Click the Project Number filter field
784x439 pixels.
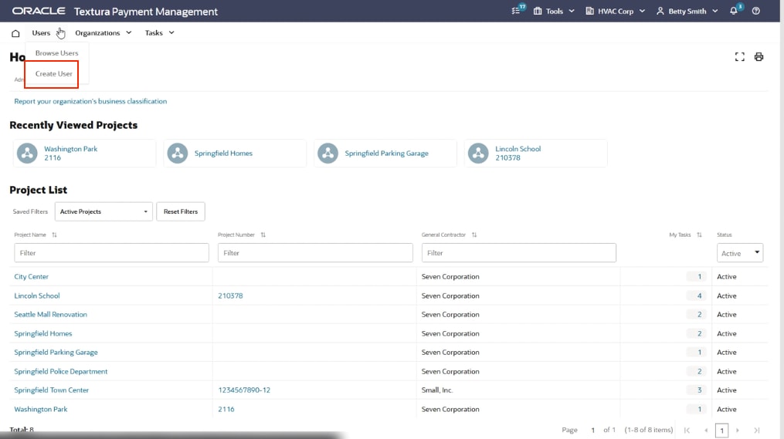315,253
